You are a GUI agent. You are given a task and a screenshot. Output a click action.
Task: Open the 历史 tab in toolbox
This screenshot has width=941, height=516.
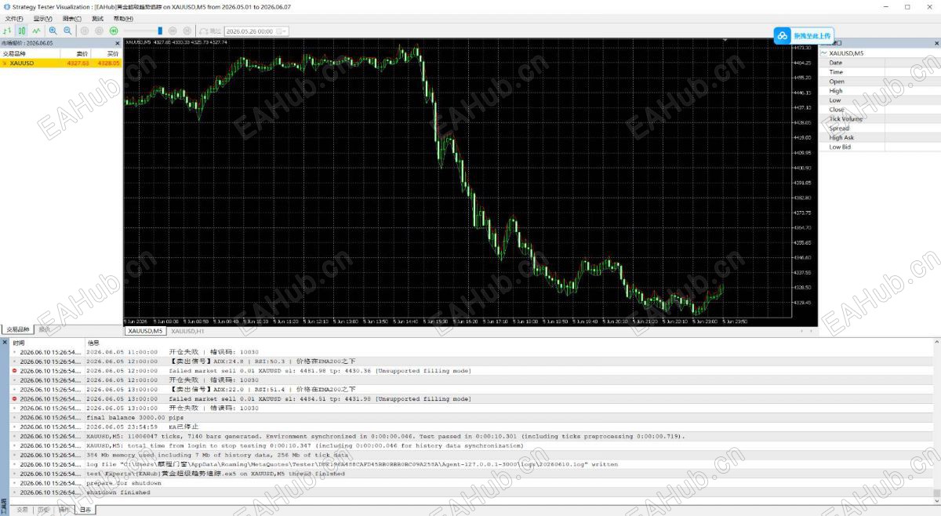coord(44,509)
